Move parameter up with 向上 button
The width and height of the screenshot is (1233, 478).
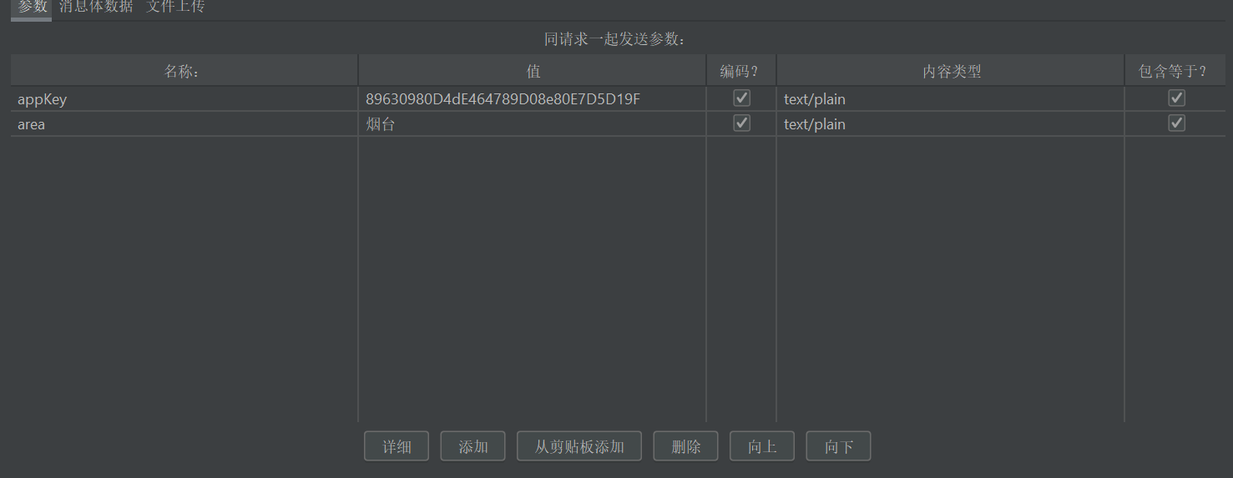[x=762, y=446]
